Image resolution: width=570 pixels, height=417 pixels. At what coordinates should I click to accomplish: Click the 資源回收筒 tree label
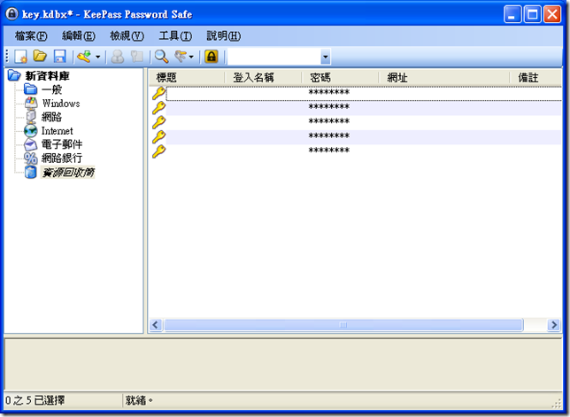(67, 173)
